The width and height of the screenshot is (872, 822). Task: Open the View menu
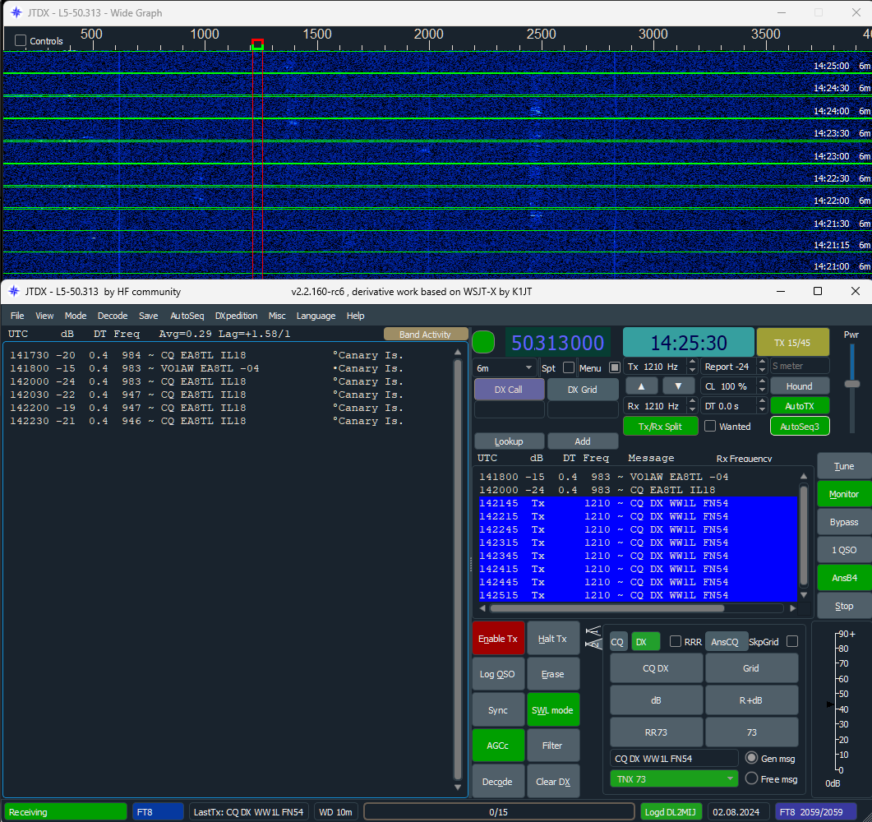pyautogui.click(x=44, y=316)
